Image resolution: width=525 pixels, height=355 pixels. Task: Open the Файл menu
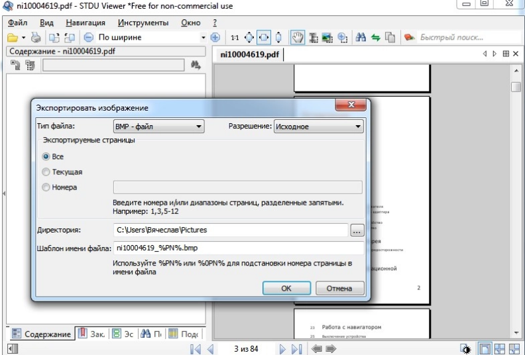17,23
